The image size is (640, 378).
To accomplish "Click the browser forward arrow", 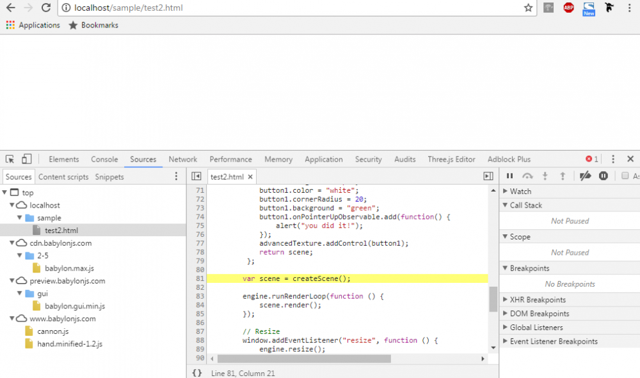I will [x=28, y=8].
